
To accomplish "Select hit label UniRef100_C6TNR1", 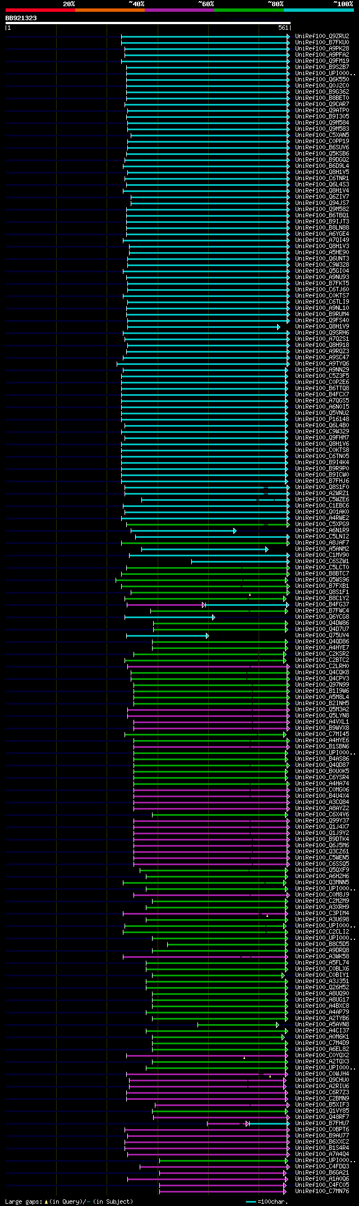I will 322,178.
